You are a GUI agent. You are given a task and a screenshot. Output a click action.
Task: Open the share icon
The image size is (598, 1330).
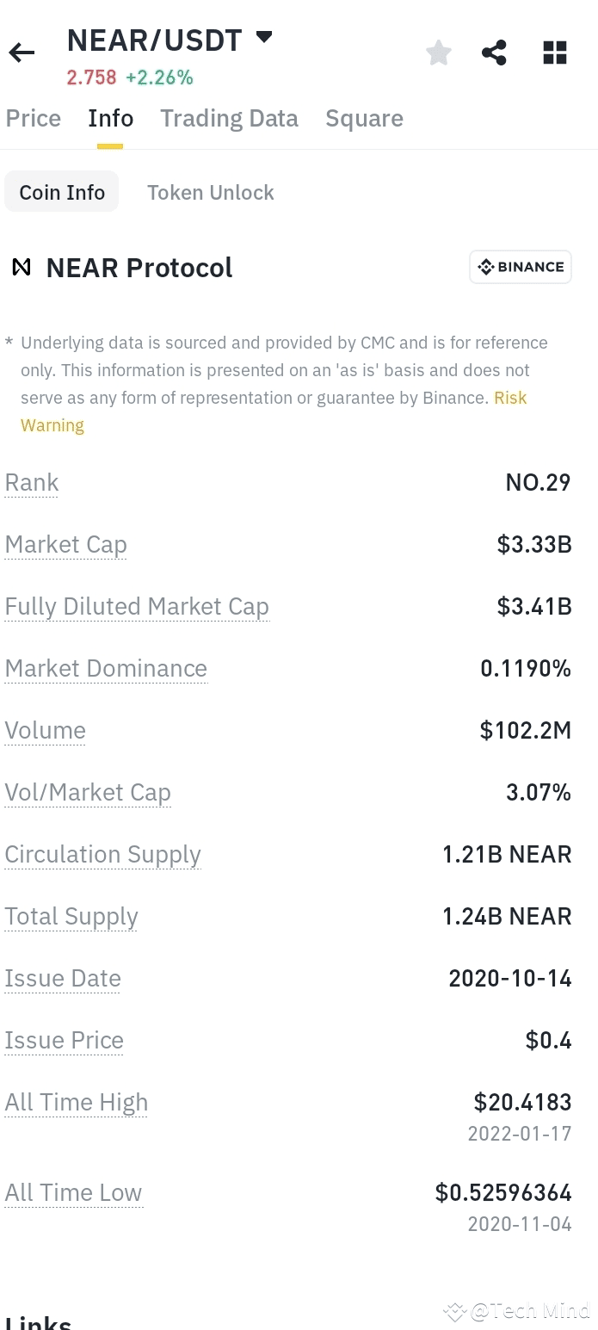[x=495, y=53]
